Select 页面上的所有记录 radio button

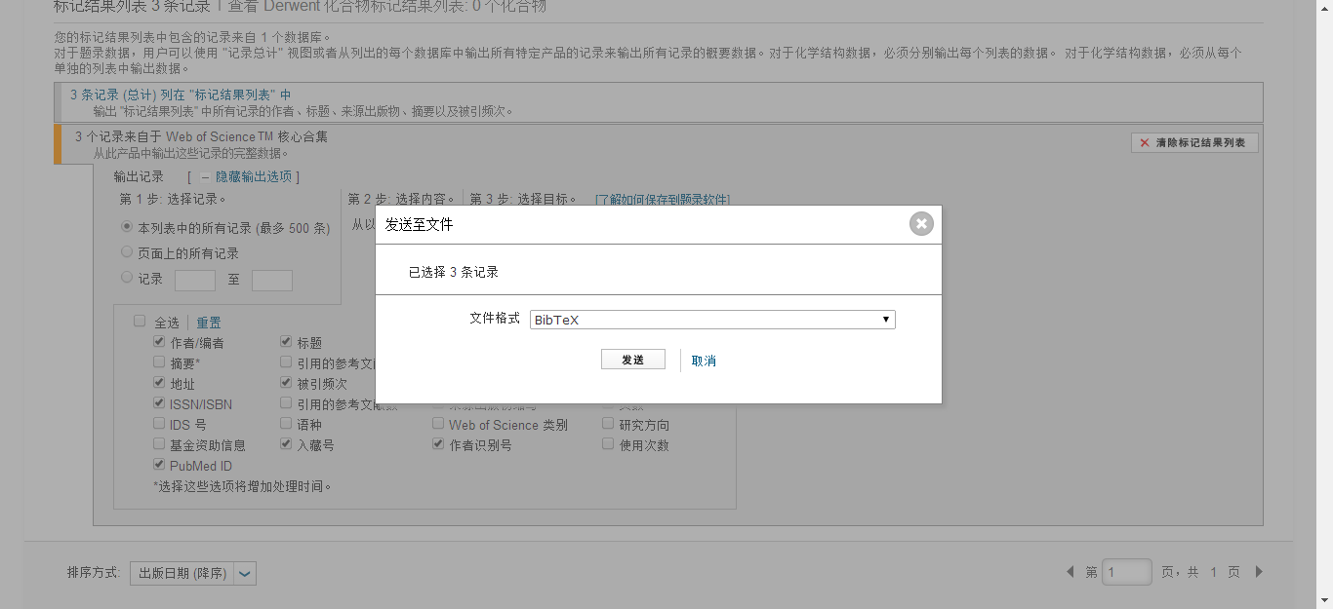[126, 251]
